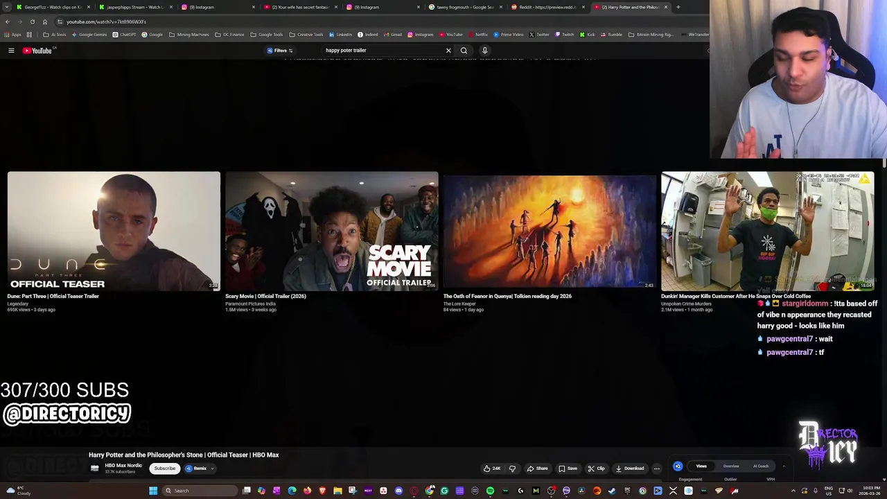Go back with the browser back arrow
The image size is (887, 499).
pos(7,21)
